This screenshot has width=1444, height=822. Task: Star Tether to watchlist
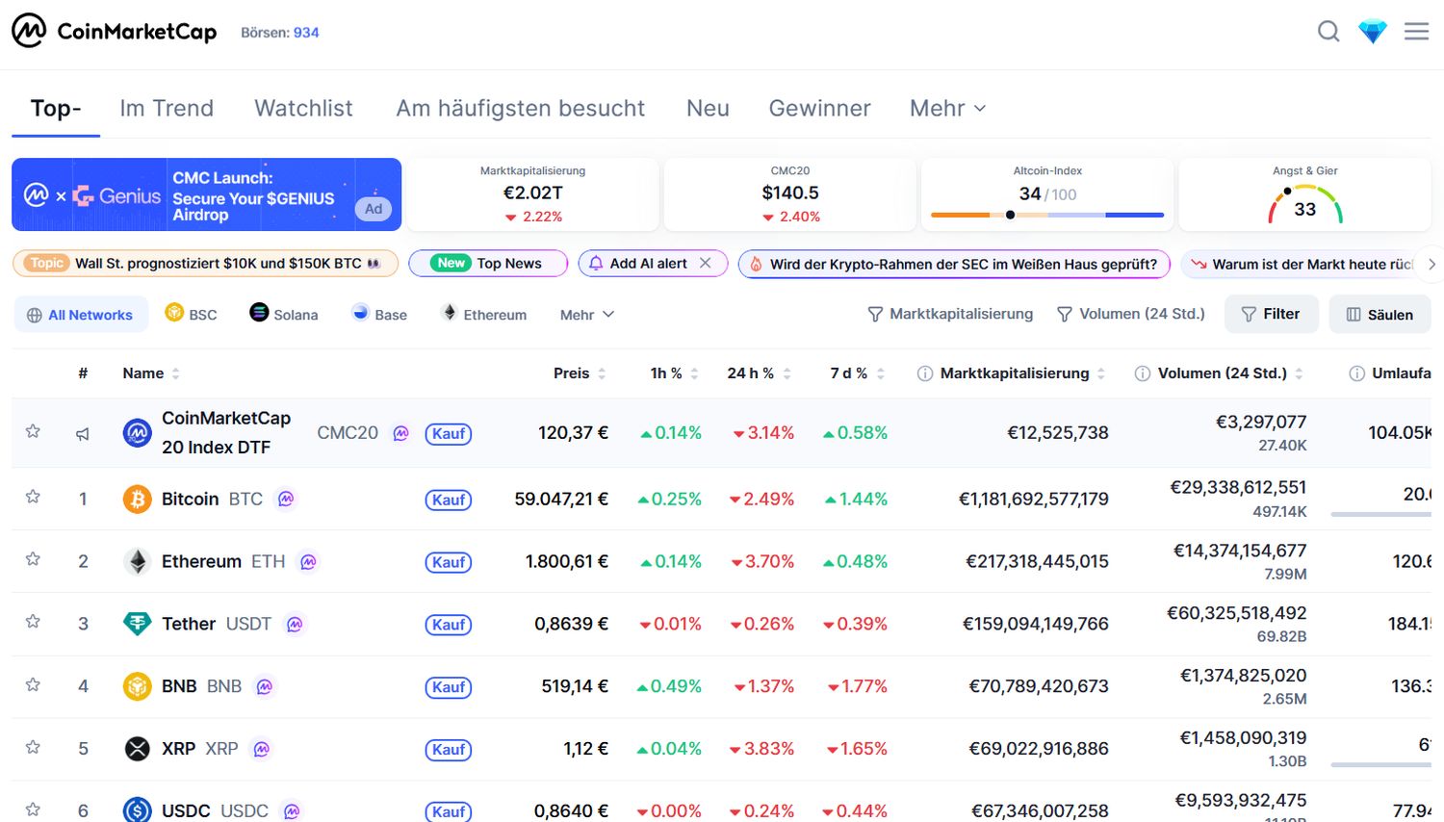tap(32, 623)
